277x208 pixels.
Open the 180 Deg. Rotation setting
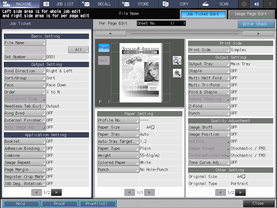(x=25, y=183)
